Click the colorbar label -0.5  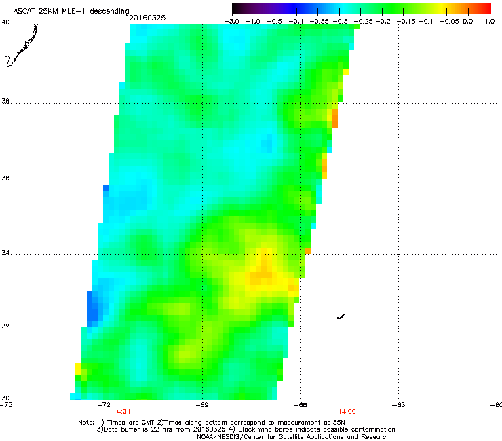coord(274,22)
